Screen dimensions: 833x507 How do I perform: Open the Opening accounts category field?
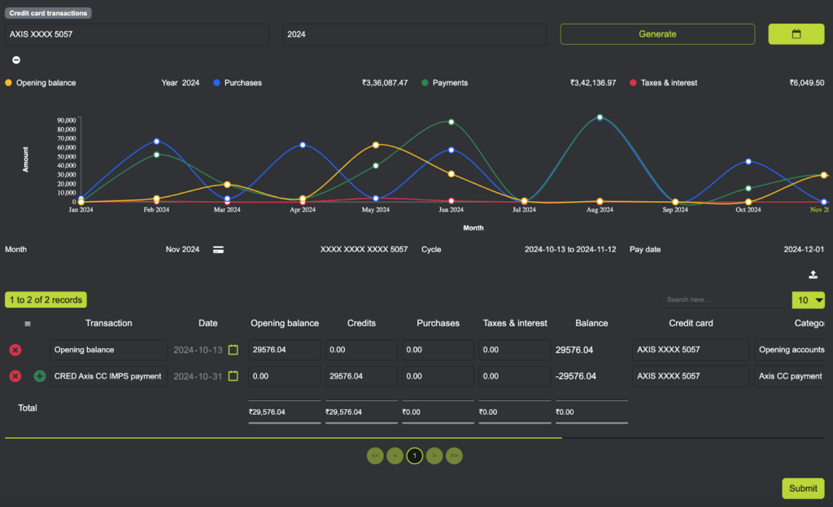789,350
